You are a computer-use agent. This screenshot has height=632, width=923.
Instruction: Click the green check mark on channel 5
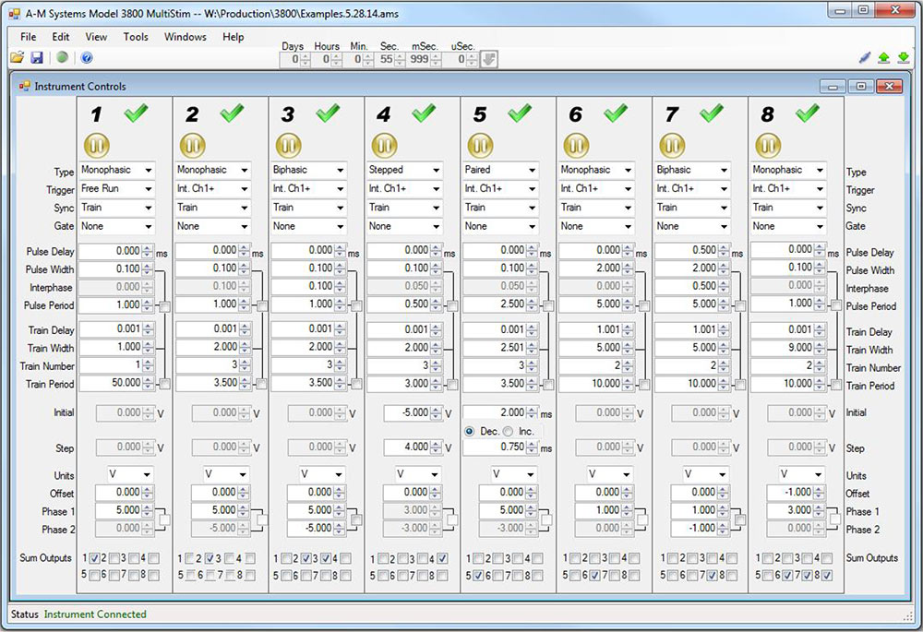[520, 113]
